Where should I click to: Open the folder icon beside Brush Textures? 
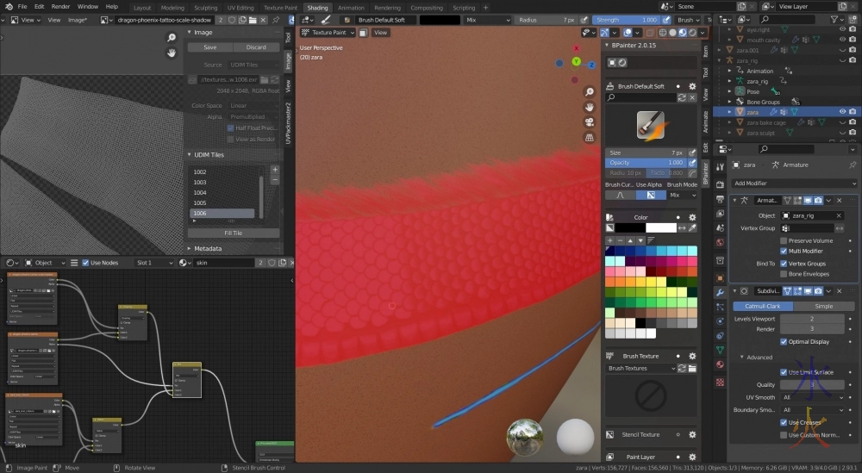pyautogui.click(x=692, y=369)
